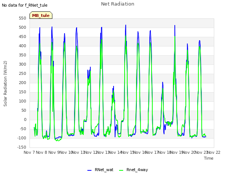Toggle the RNet_wat legend entry
The height and width of the screenshot is (177, 236).
100,170
